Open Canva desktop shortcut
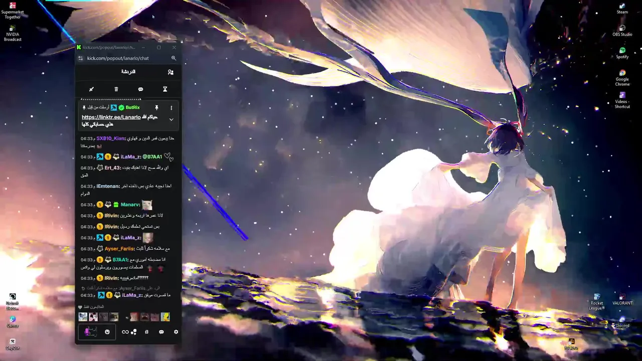 click(13, 322)
